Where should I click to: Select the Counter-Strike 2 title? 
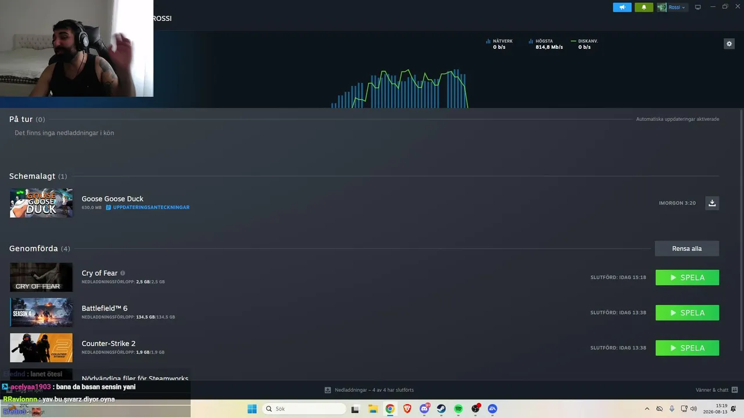coord(109,344)
